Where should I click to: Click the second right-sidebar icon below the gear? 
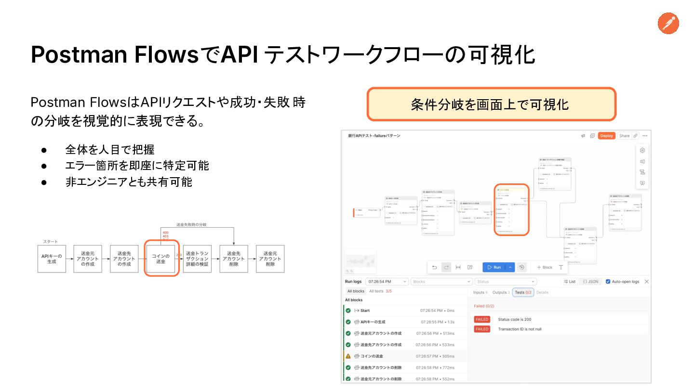[x=642, y=161]
